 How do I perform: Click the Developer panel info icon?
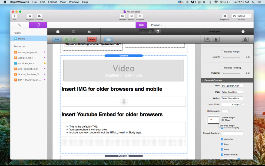243,32
